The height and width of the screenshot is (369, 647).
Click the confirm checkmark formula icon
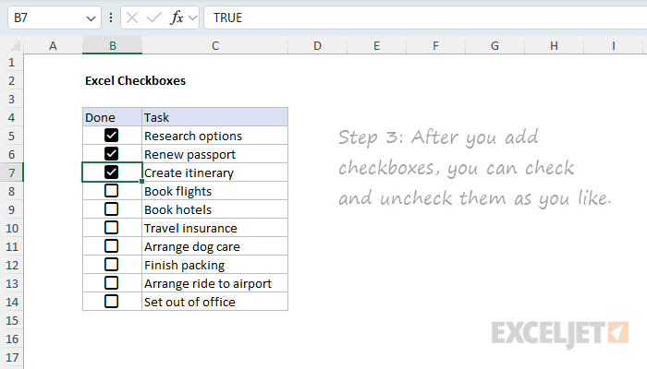click(x=154, y=18)
